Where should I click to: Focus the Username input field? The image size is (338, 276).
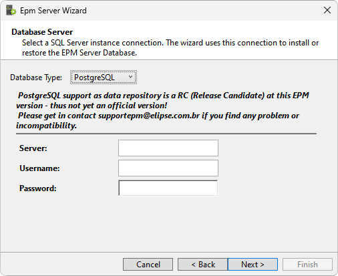pos(168,168)
